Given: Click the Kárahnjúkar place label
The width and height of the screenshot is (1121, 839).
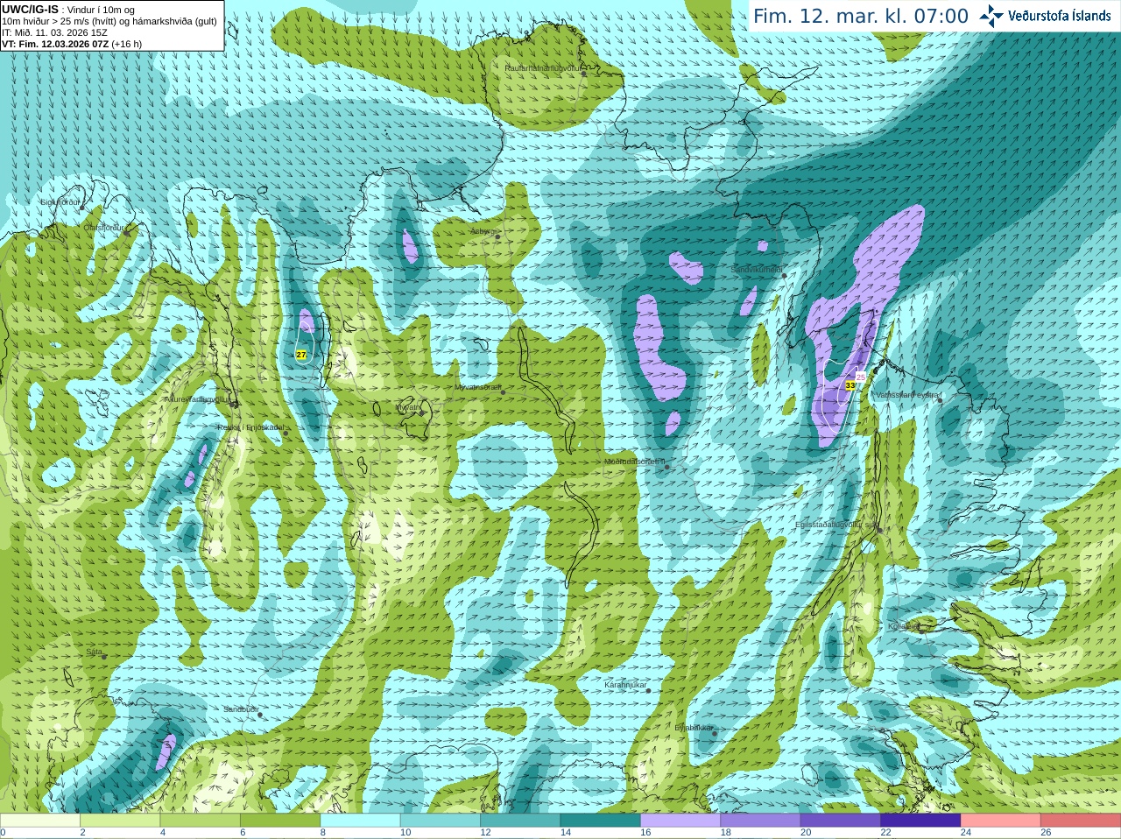Looking at the screenshot, I should click(625, 685).
